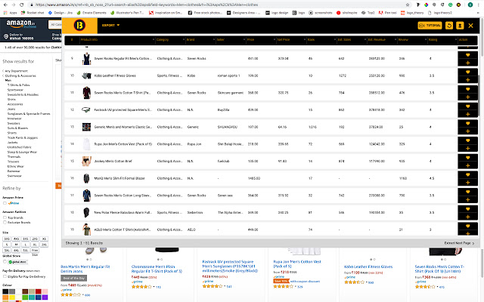The image size is (484, 302).
Task: Tick Eligible for Pay On Delivery checkbox
Action: pyautogui.click(x=5, y=276)
